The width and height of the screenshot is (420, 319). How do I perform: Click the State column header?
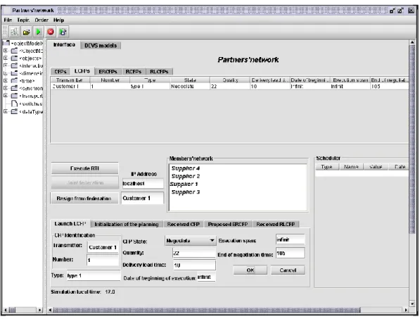click(190, 80)
